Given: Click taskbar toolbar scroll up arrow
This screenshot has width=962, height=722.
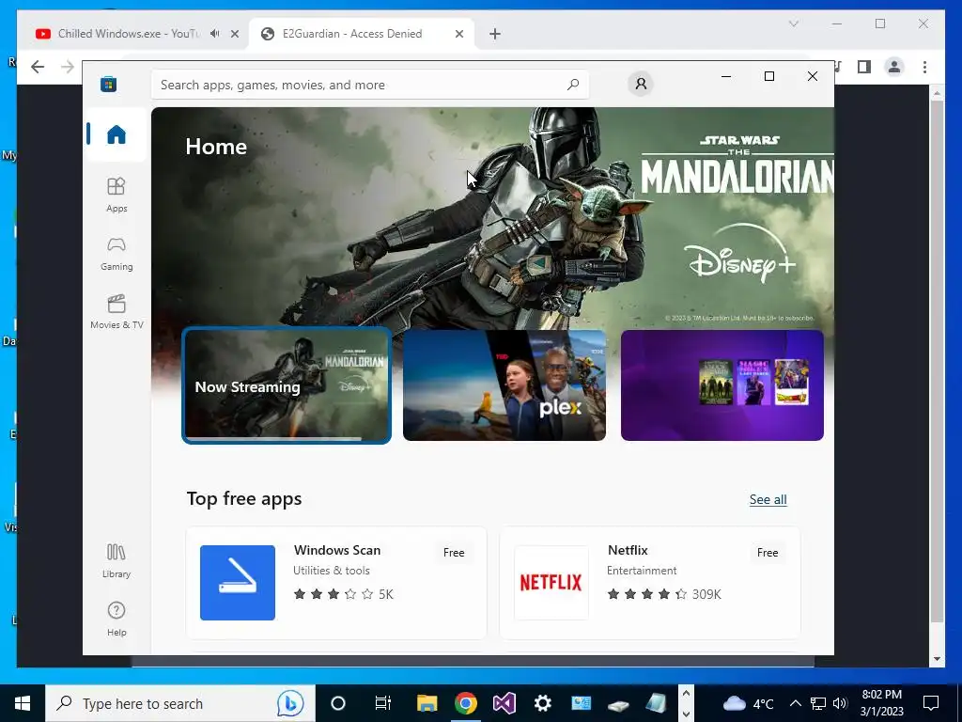Looking at the screenshot, I should 686,693.
